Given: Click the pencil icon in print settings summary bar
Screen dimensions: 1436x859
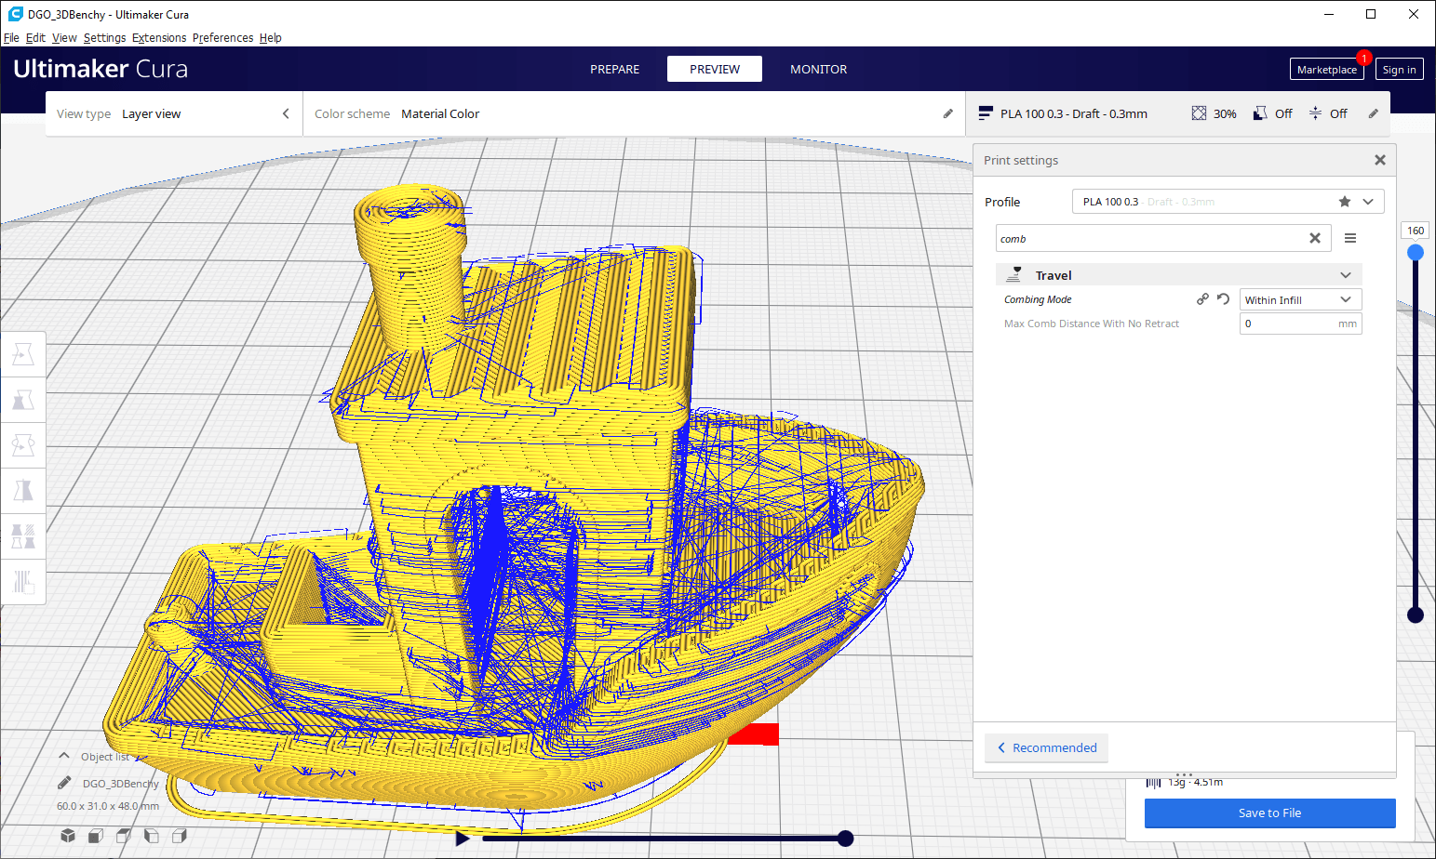Looking at the screenshot, I should point(1373,113).
